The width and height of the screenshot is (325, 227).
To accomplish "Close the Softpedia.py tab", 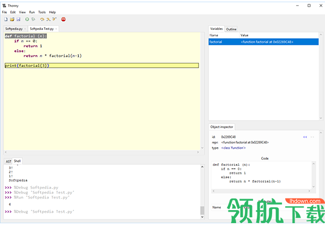I will tap(25, 29).
